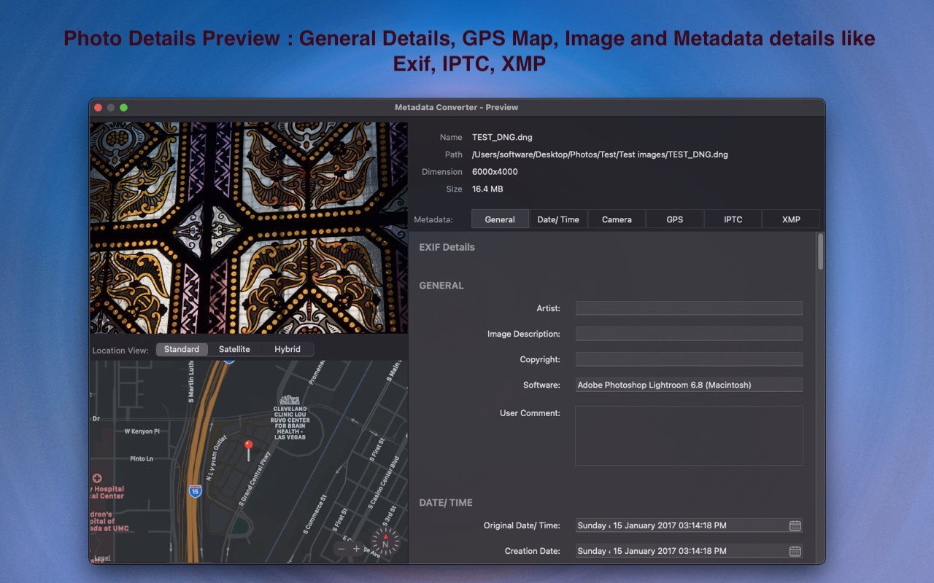Open the Date/ Time metadata tab
Viewport: 934px width, 583px height.
coord(558,219)
